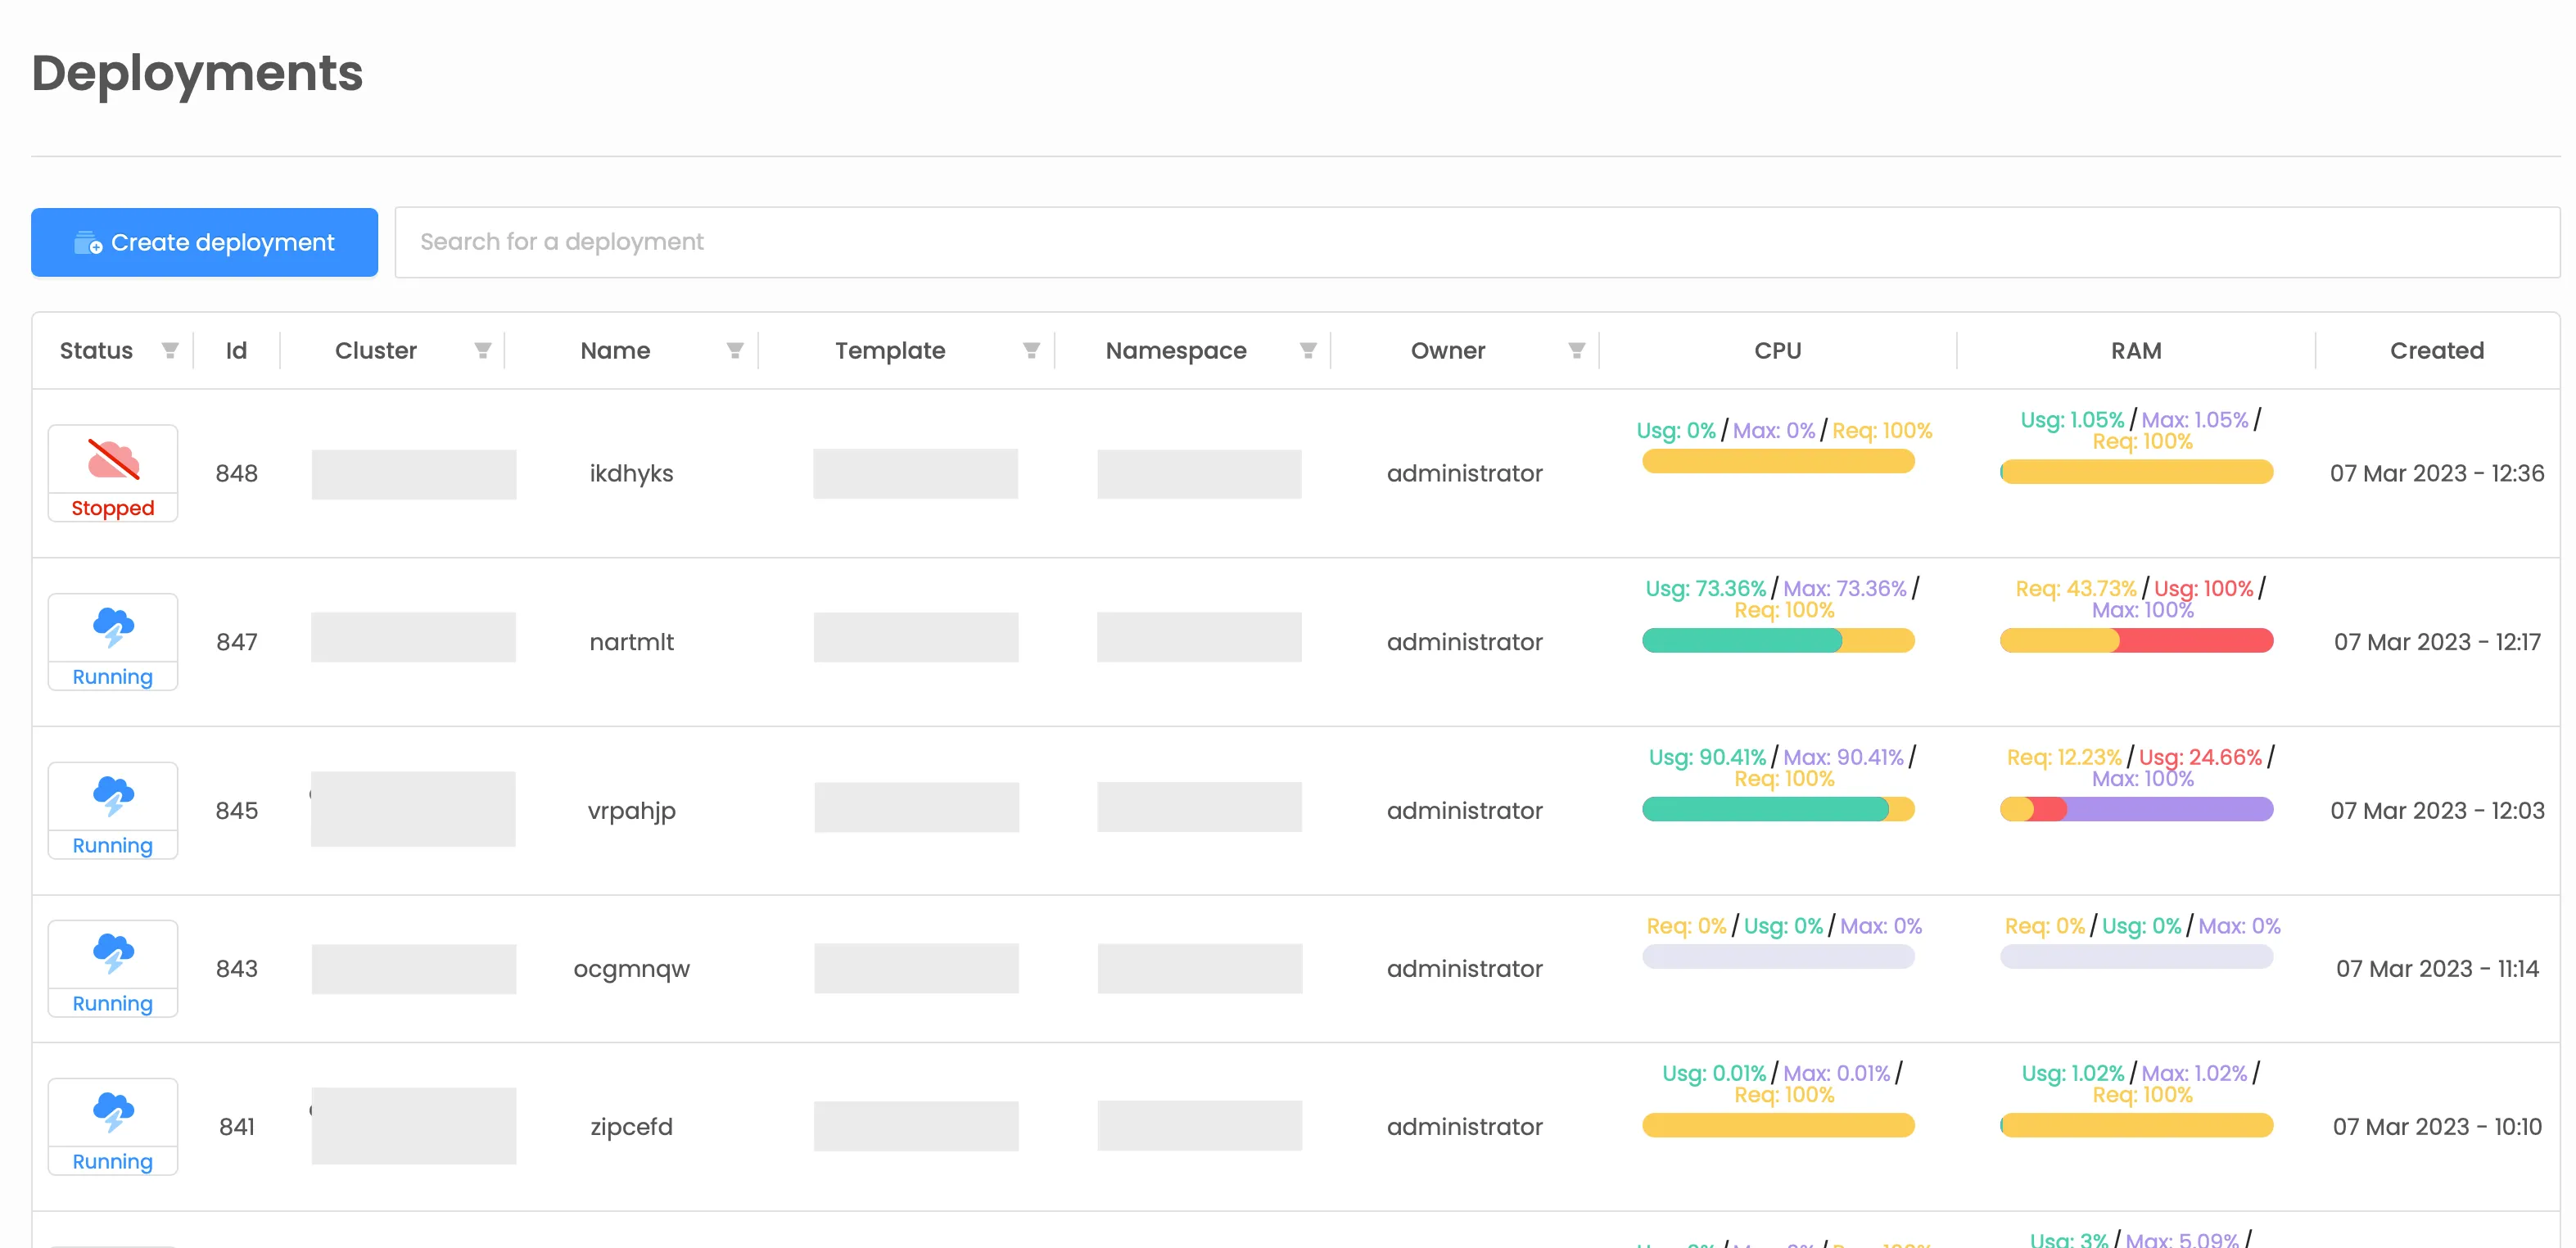This screenshot has width=2576, height=1248.
Task: Click the owner administrator in row 845
Action: (1464, 811)
